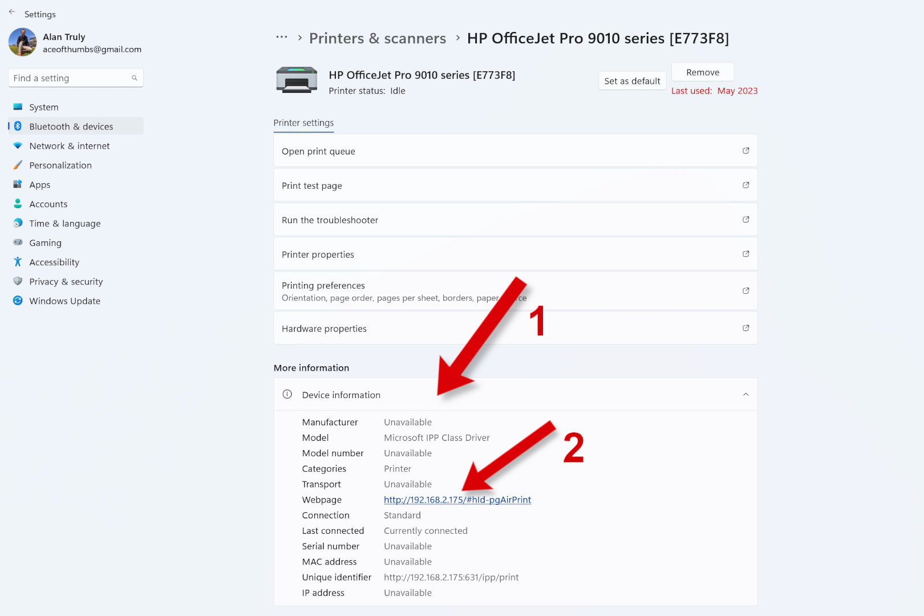The width and height of the screenshot is (924, 616).
Task: Click the external link icon for Hardware properties
Action: [745, 328]
